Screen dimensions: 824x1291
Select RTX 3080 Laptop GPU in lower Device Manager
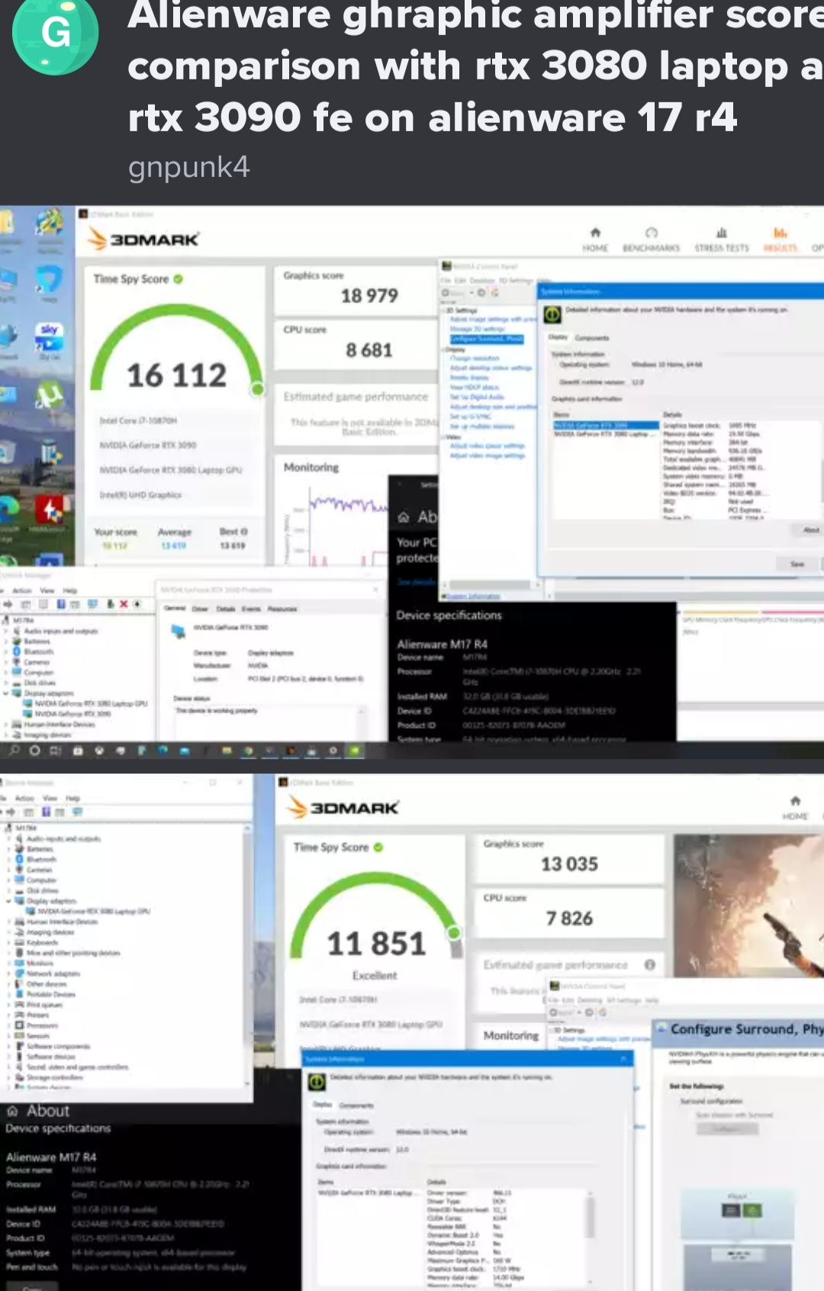89,911
